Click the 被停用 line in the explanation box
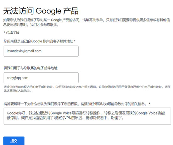Screen dimensions: 173x145 (x=65, y=118)
